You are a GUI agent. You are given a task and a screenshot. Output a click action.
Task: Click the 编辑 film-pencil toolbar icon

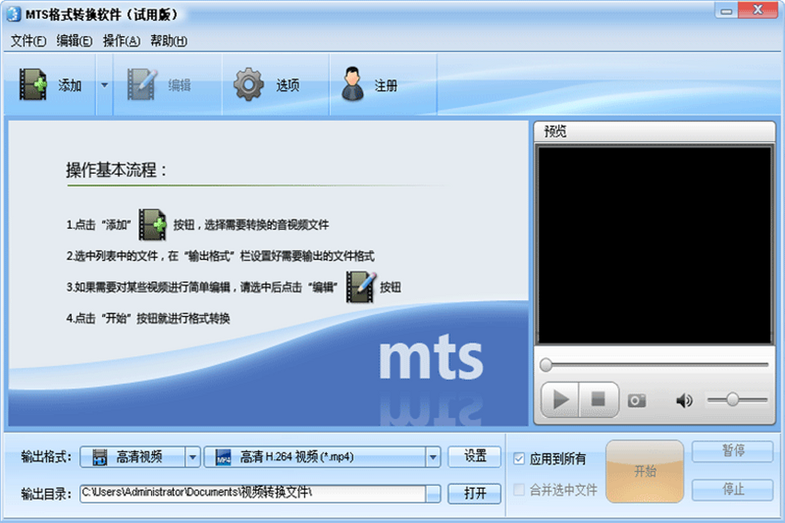(141, 85)
